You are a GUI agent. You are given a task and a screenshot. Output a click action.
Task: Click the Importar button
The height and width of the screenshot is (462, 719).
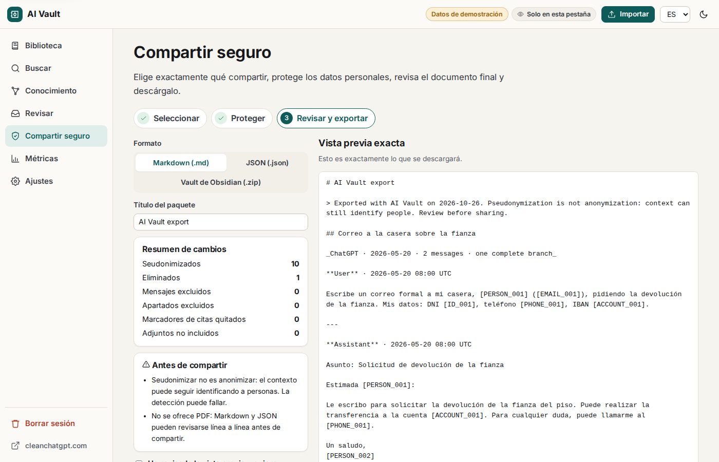[x=628, y=14]
